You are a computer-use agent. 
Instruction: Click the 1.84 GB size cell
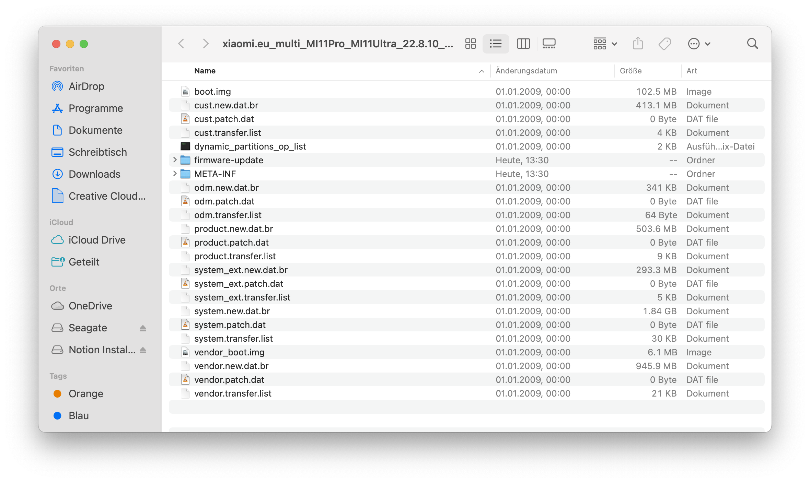click(x=659, y=311)
